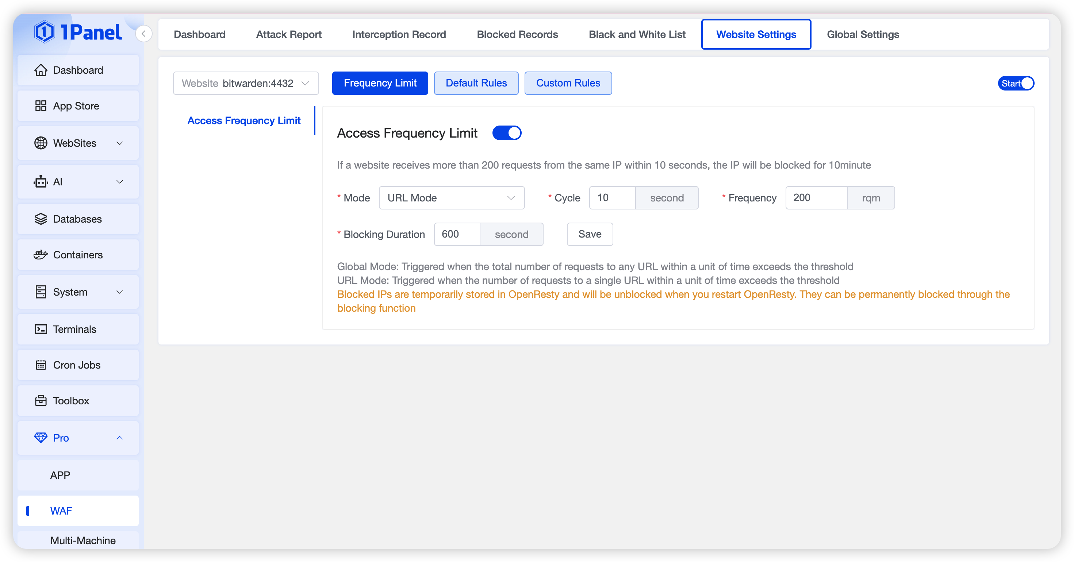Click the Containers docker whale icon

(41, 255)
